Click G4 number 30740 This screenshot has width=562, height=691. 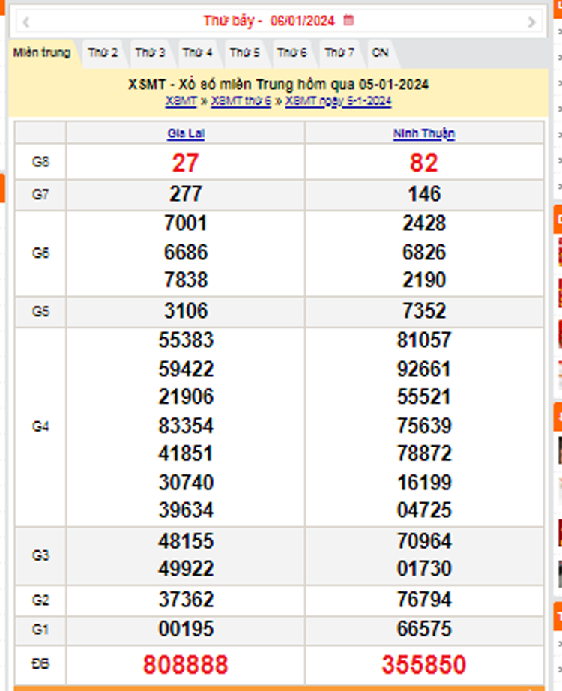186,483
